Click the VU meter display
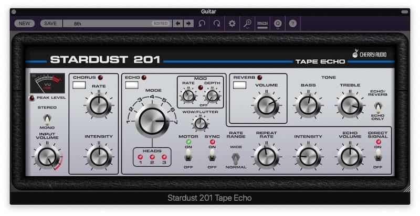 click(47, 83)
